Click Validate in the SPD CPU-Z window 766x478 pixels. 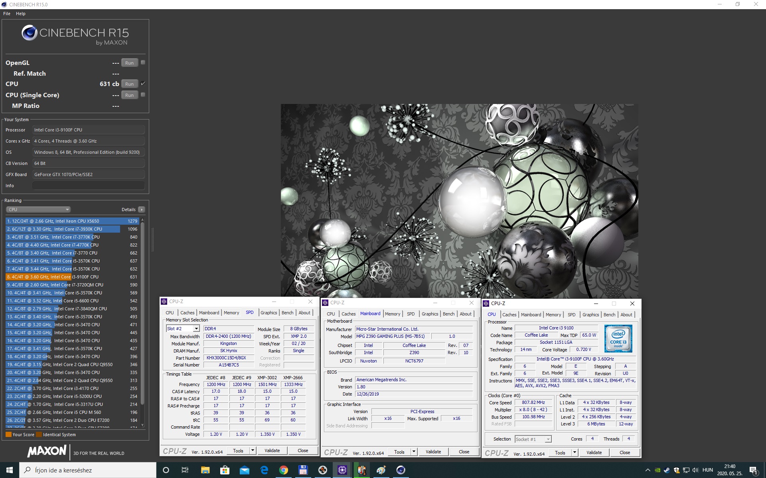point(272,451)
